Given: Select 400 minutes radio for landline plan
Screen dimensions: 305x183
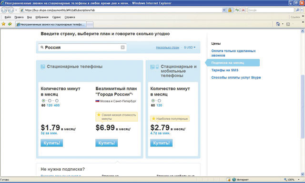Looking at the screenshot, I should (x=57, y=100).
